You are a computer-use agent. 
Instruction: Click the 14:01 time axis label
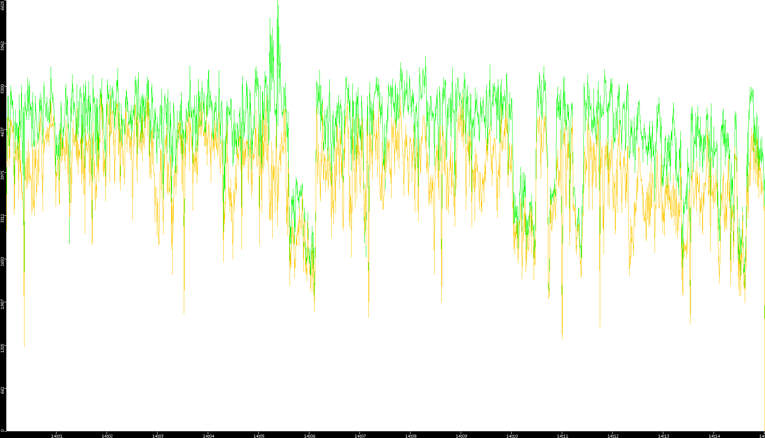click(56, 435)
